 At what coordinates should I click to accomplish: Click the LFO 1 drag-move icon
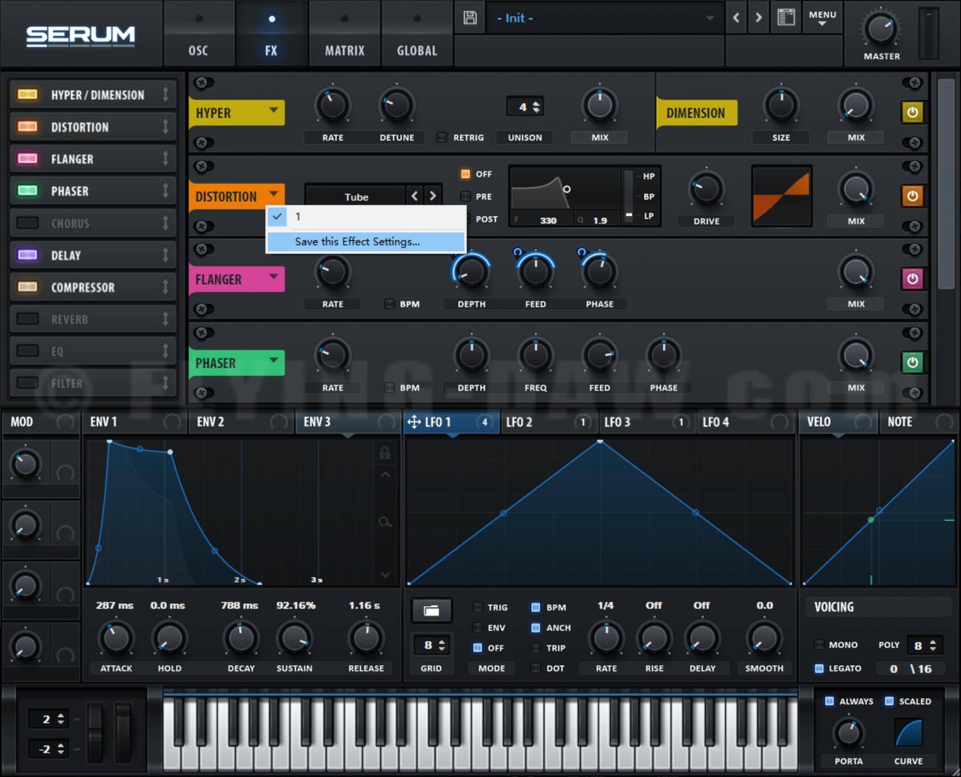click(x=414, y=422)
